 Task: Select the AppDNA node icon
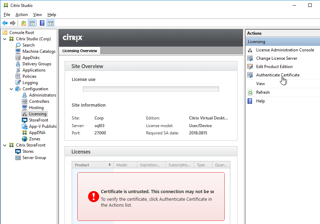(25, 133)
